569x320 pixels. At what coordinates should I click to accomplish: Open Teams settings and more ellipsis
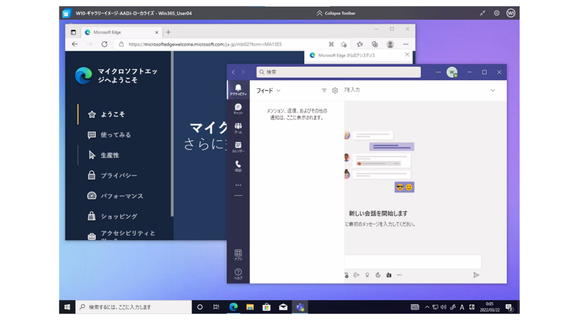[x=438, y=72]
